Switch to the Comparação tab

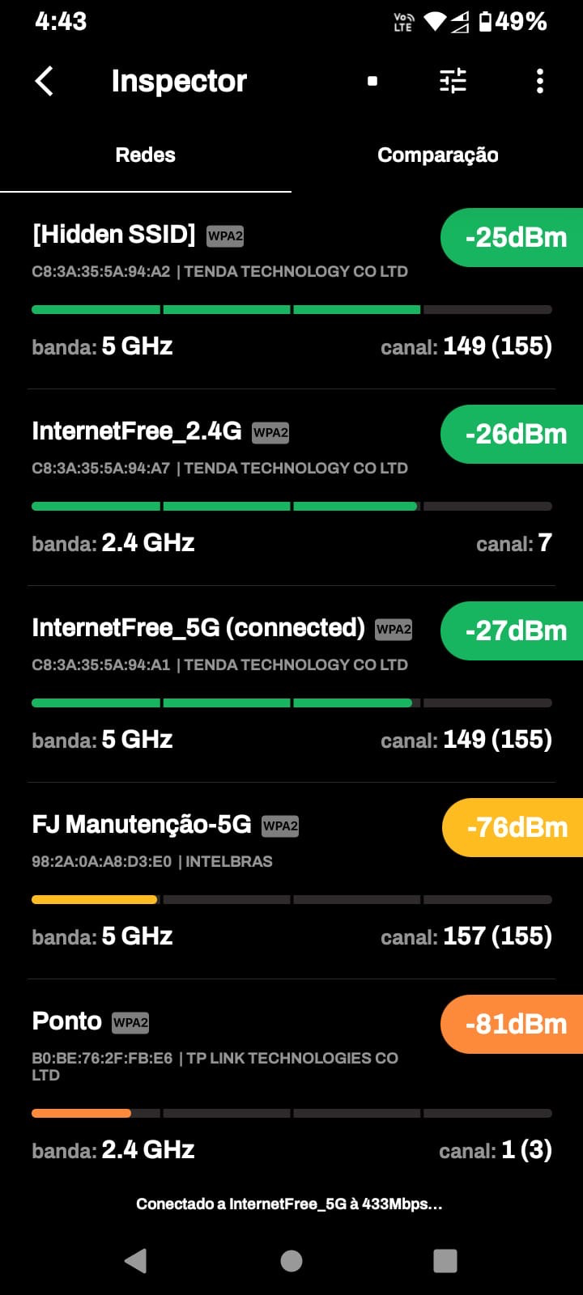pyautogui.click(x=437, y=155)
